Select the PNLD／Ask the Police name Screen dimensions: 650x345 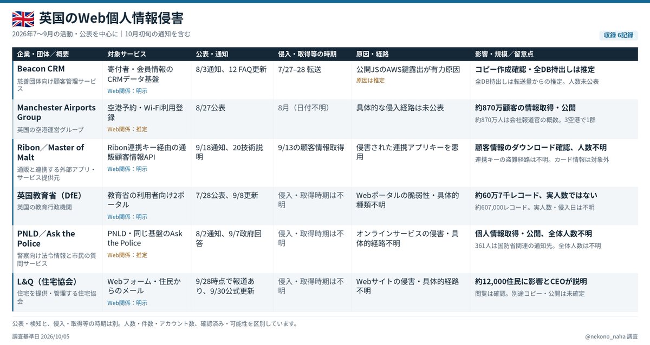coord(46,238)
